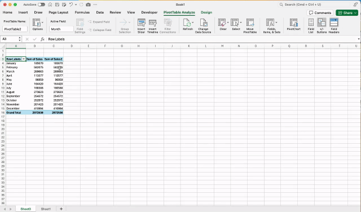
Task: Expand the Select dropdown arrow
Action: [241, 23]
